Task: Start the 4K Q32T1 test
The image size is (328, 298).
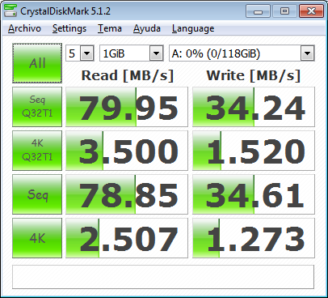Action: (37, 151)
